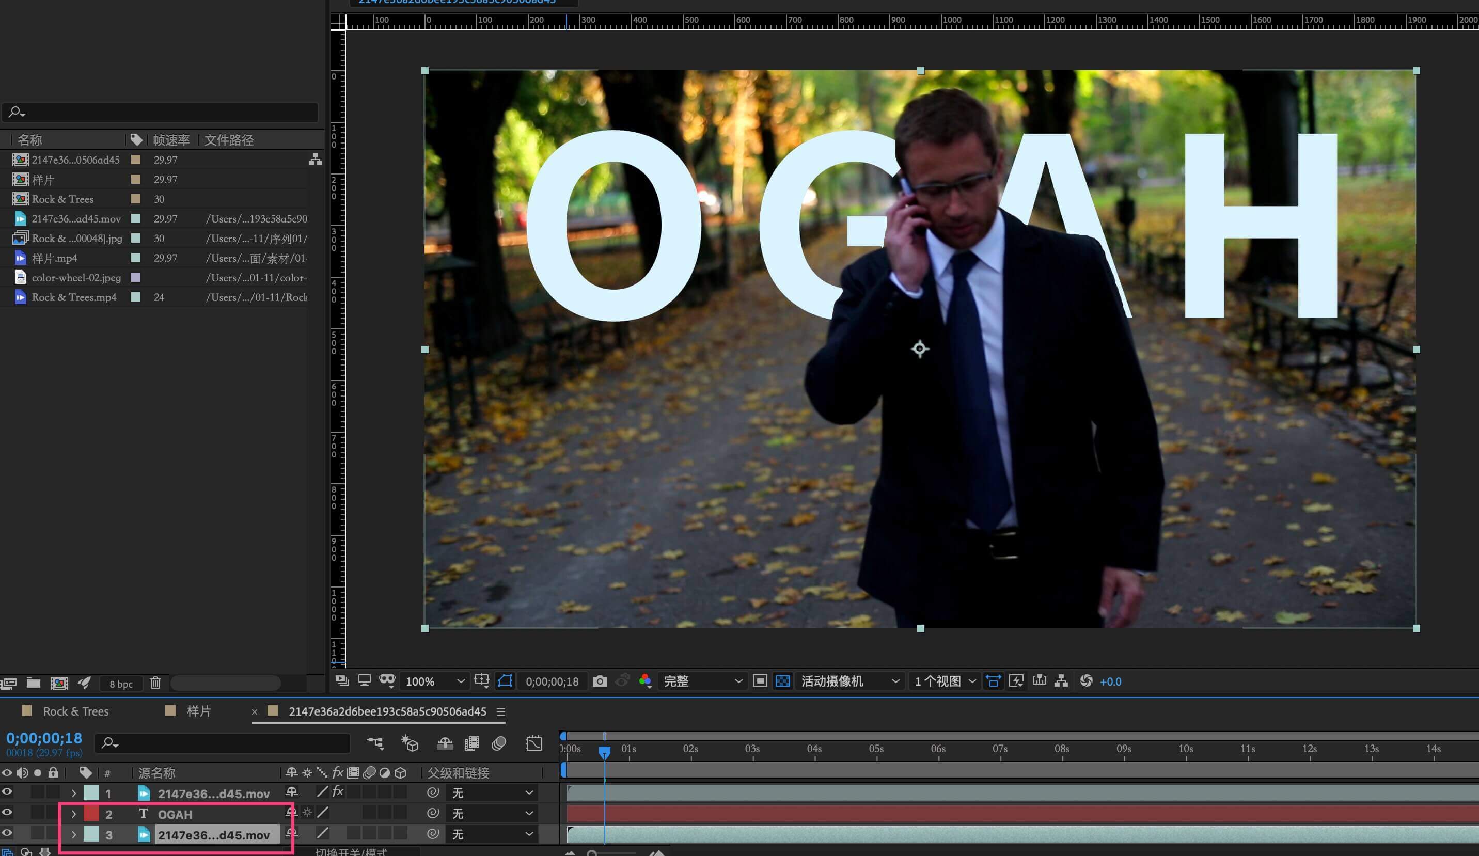
Task: Click the red label swatch of OGAH layer
Action: click(91, 814)
